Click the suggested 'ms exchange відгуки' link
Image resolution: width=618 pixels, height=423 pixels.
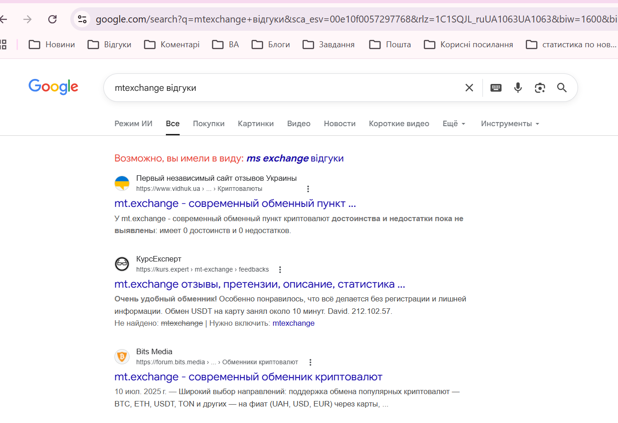coord(295,158)
